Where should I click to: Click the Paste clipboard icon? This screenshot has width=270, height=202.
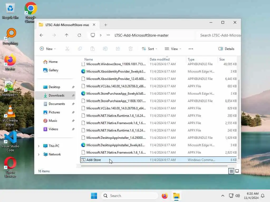point(93,49)
